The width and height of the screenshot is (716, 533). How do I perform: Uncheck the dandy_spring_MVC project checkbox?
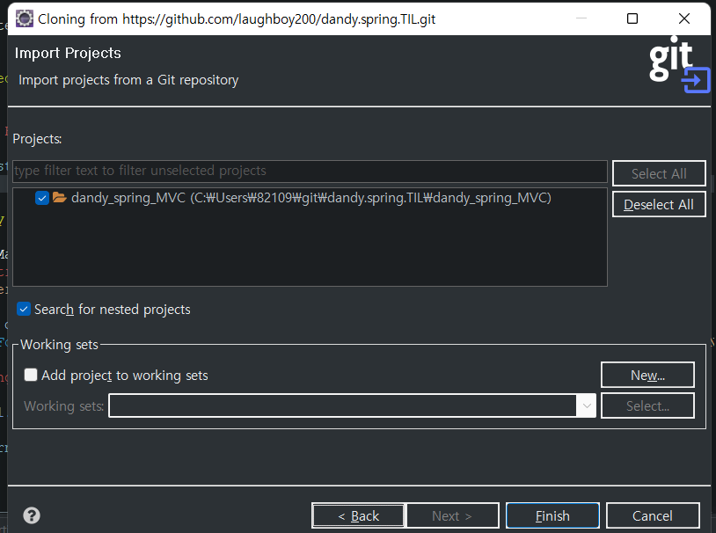(42, 198)
